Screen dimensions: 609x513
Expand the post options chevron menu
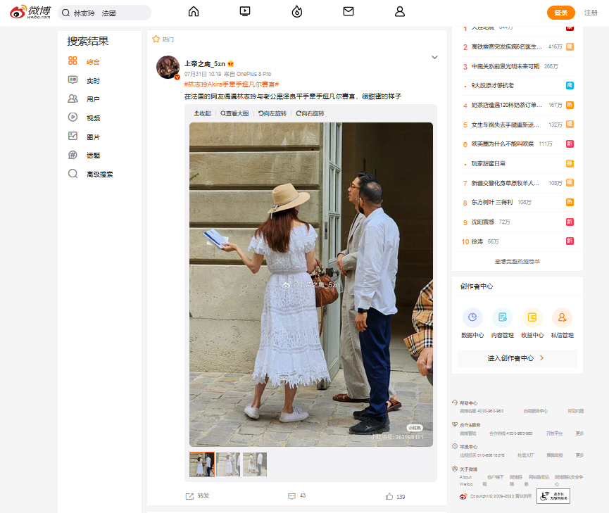434,58
